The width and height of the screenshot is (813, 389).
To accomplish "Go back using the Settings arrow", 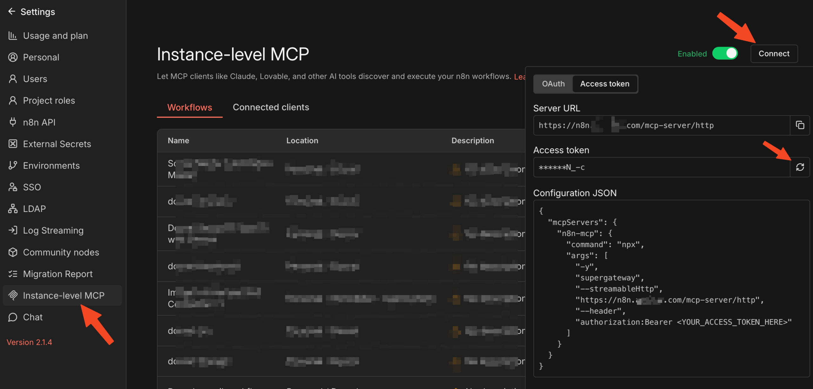I will point(12,11).
